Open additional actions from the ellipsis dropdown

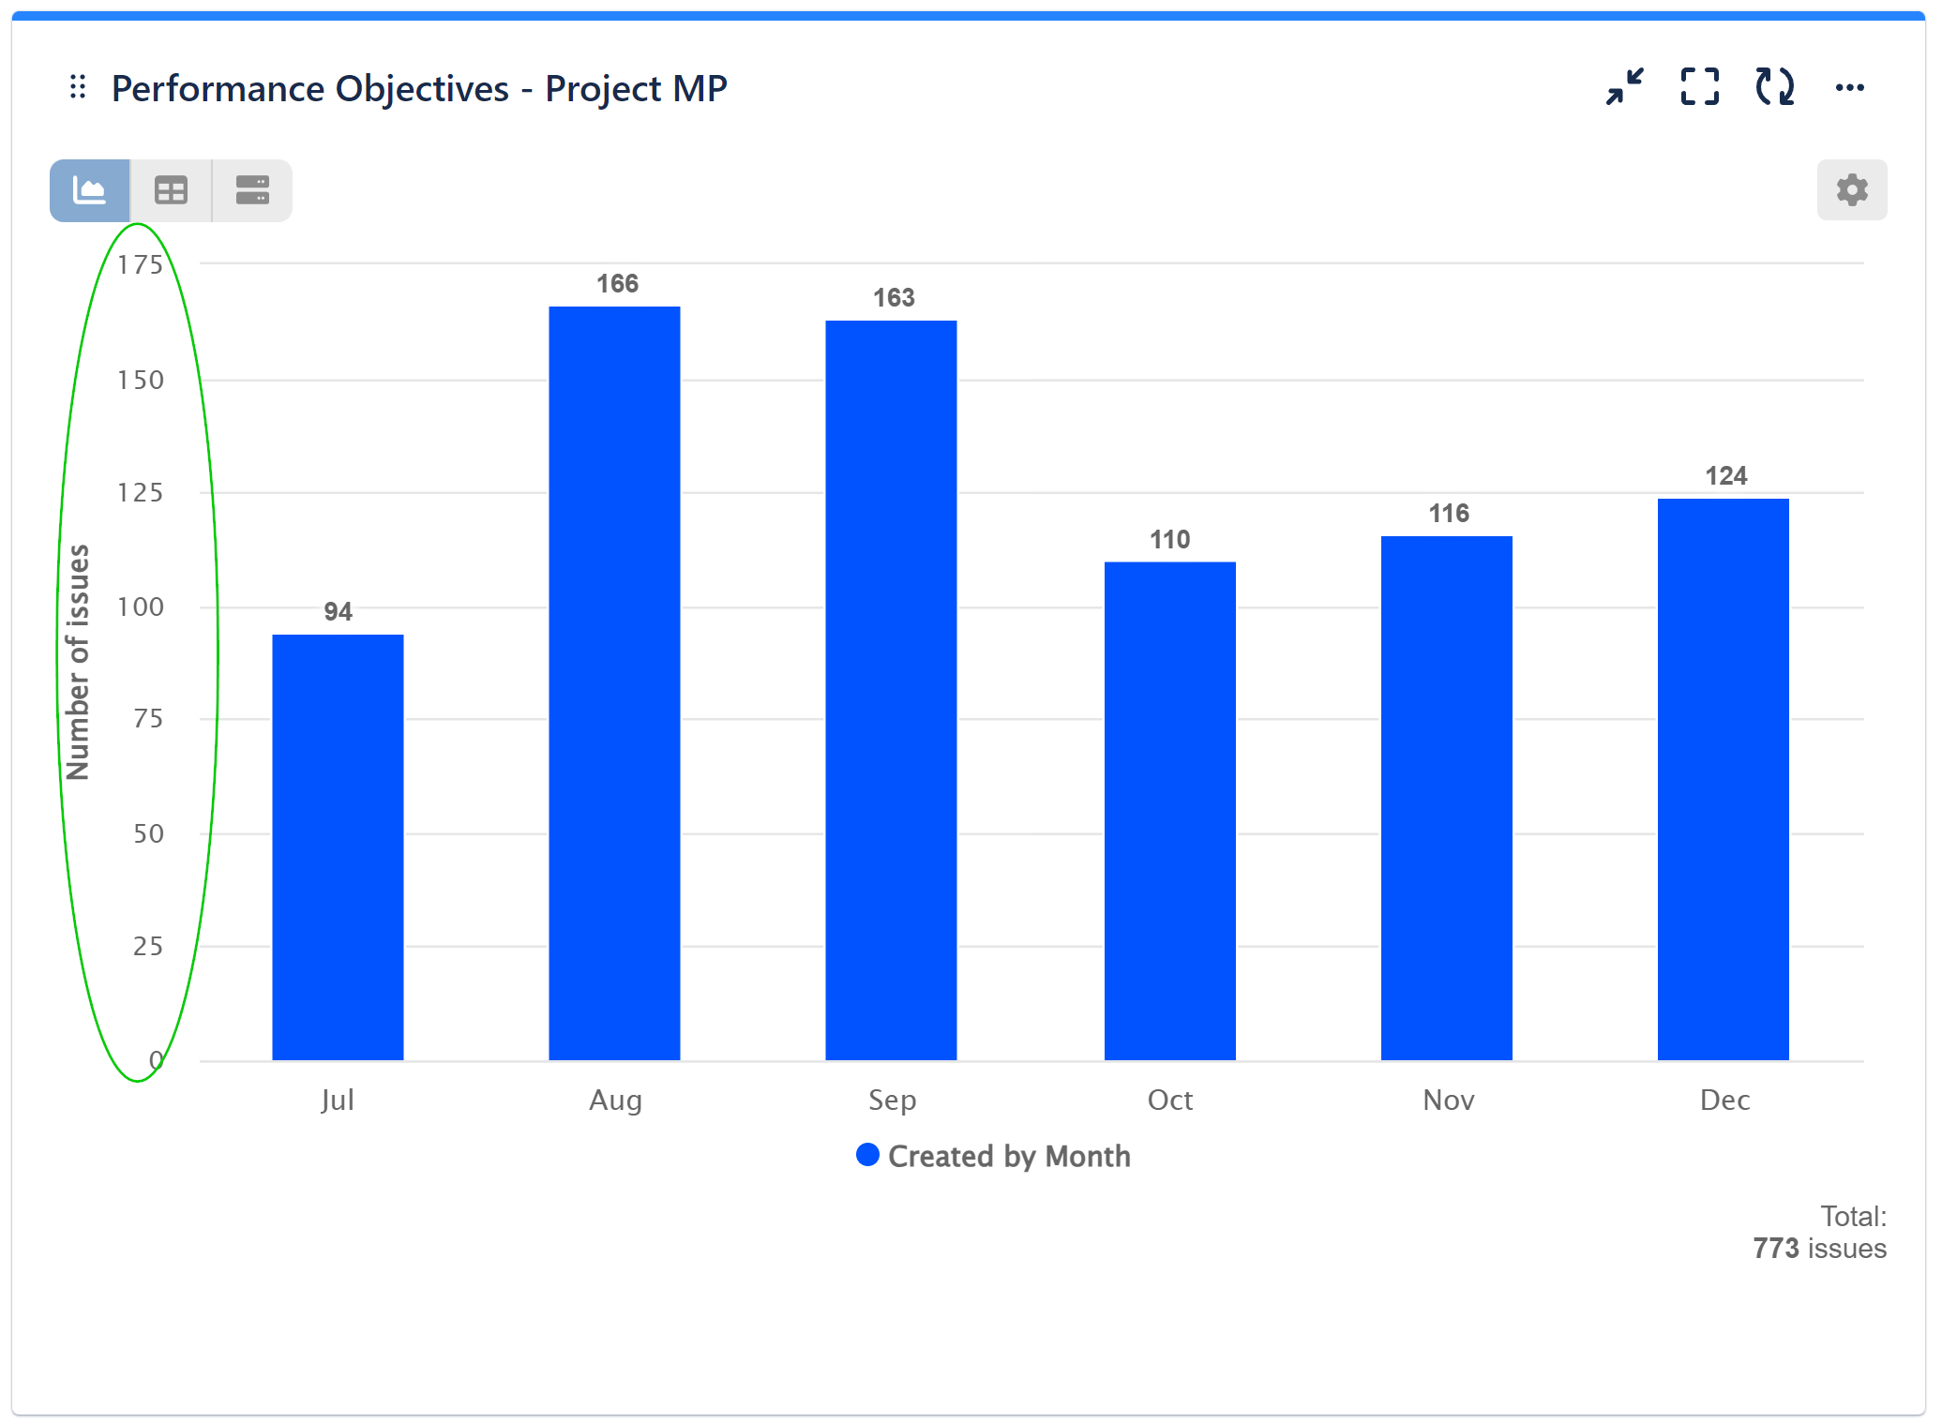tap(1849, 87)
